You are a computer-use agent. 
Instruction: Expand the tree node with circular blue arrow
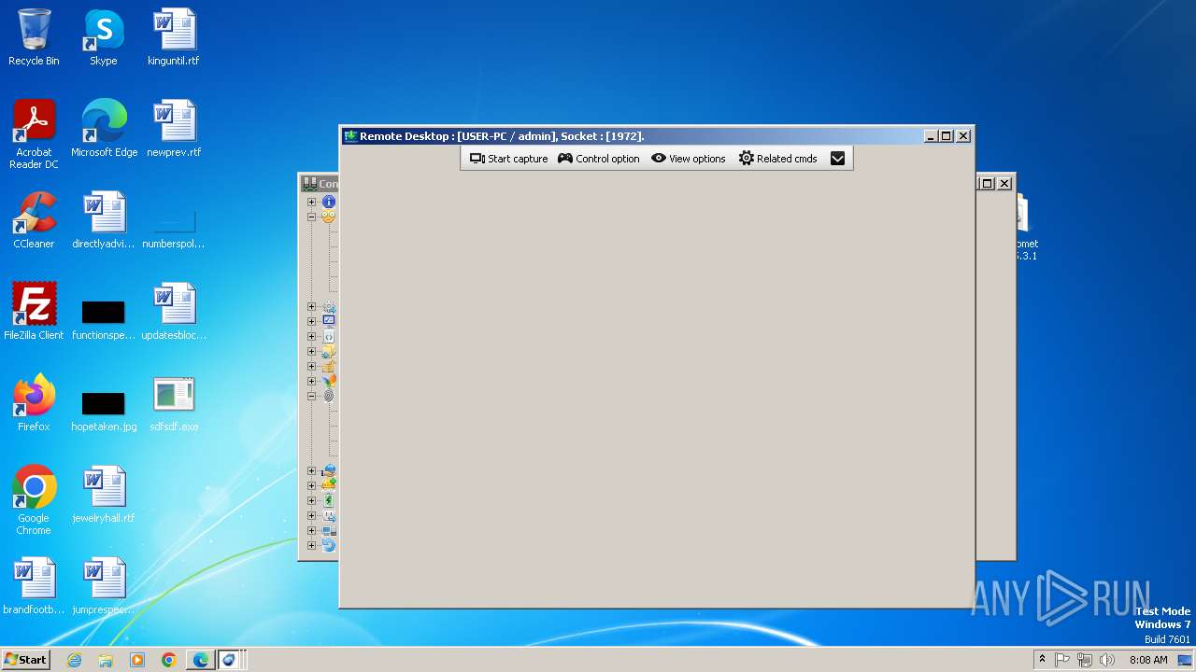[x=312, y=545]
